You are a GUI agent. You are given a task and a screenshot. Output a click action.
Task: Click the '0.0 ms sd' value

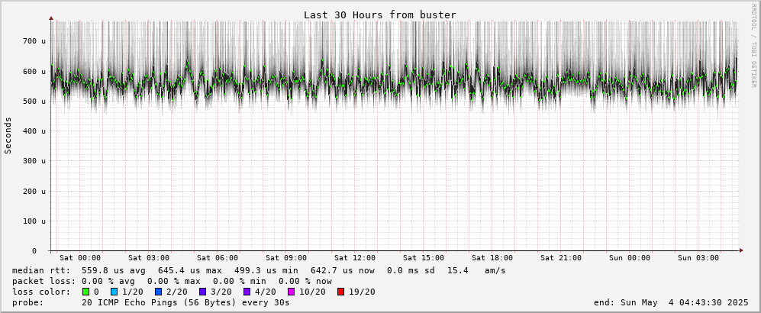click(411, 271)
